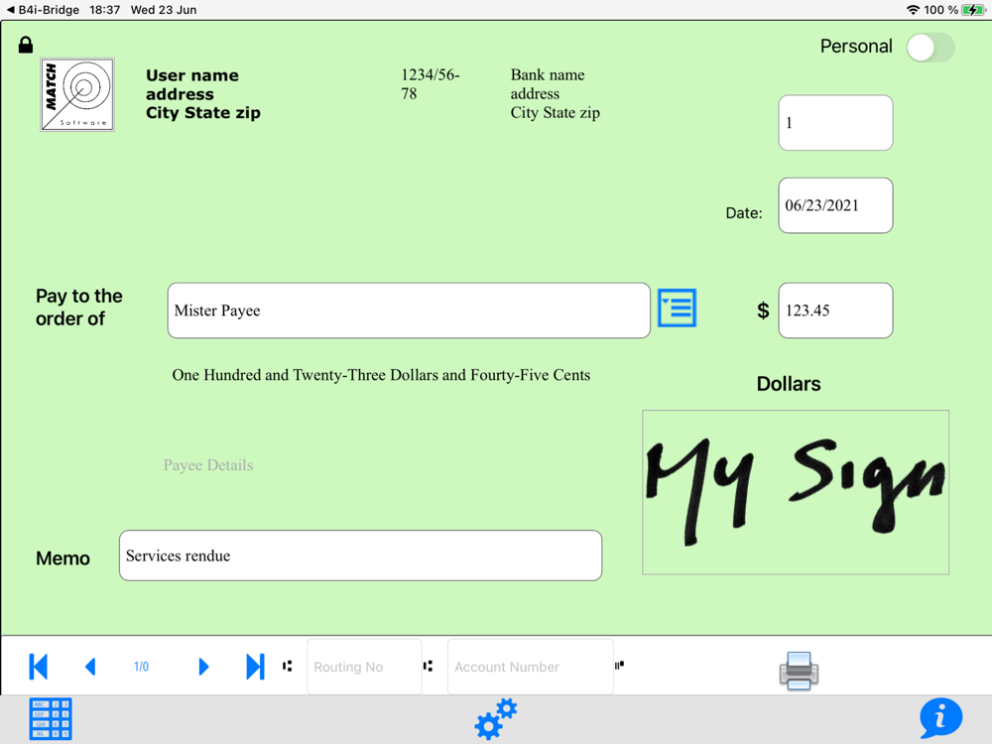The width and height of the screenshot is (992, 744).
Task: Edit the date field 06/23/2021
Action: 835,205
